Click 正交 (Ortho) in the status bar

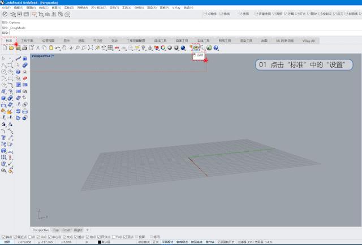tap(156, 242)
